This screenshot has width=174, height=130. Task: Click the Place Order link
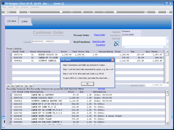[99, 35]
